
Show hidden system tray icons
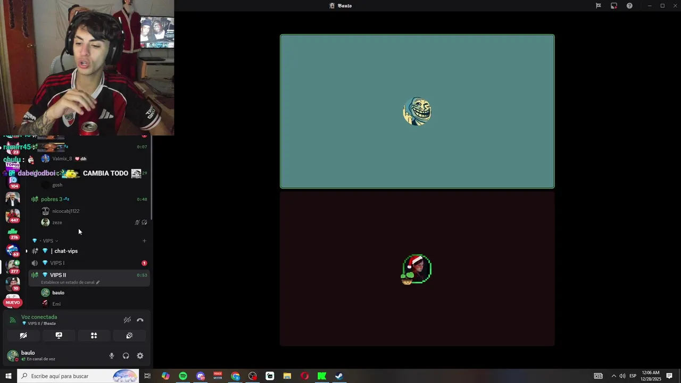coord(613,376)
